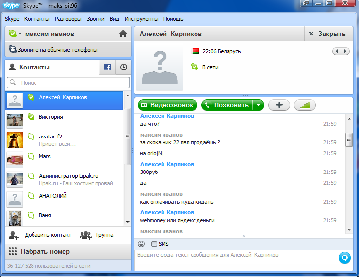359x277 pixels.
Task: Click online status icon next to В сети
Action: coord(195,67)
